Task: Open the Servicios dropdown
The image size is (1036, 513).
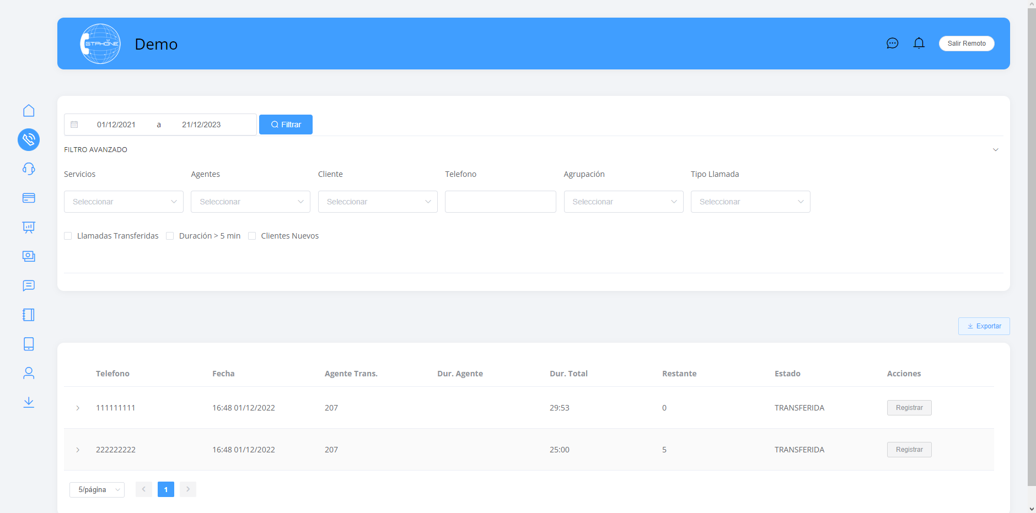Action: (124, 202)
